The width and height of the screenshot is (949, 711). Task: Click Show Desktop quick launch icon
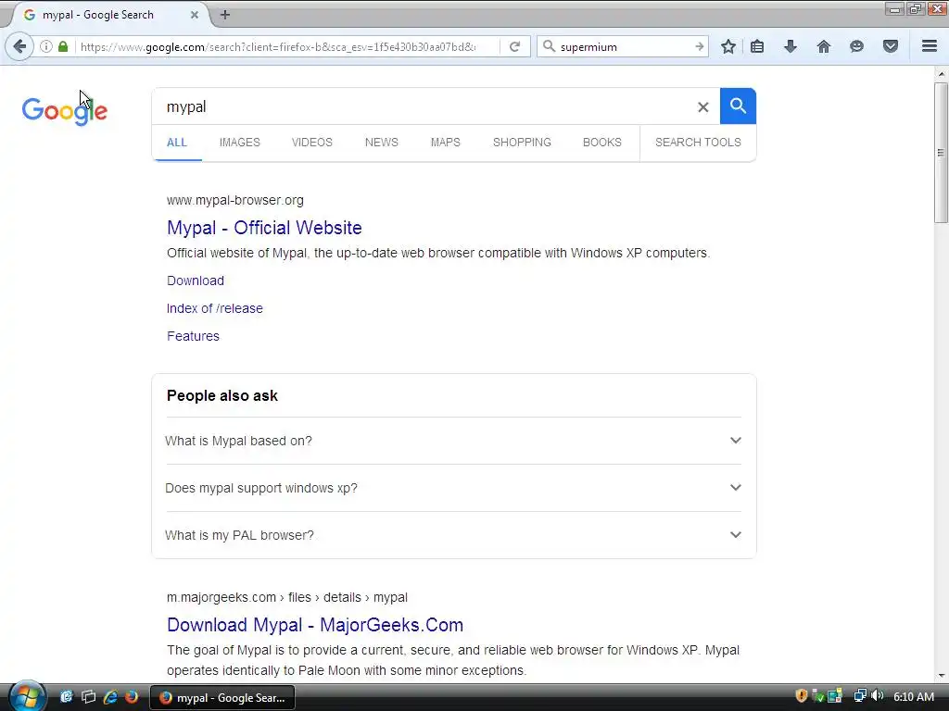[x=67, y=697]
